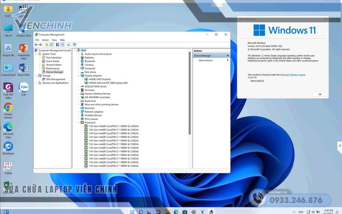Viewport: 342px width, 214px height.
Task: Click the monitor scan hardware toolbar icon
Action: tap(74, 45)
